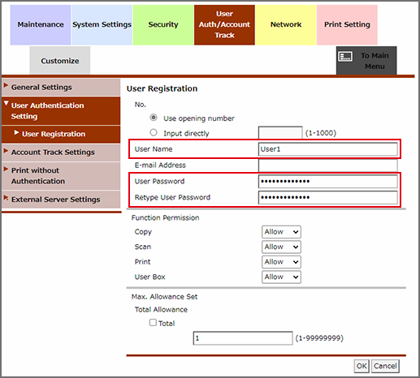The image size is (420, 378).
Task: Enable the Total allowance checkbox
Action: 153,322
